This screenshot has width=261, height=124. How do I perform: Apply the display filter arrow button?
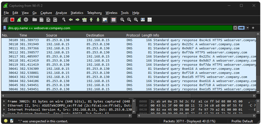click(241, 28)
